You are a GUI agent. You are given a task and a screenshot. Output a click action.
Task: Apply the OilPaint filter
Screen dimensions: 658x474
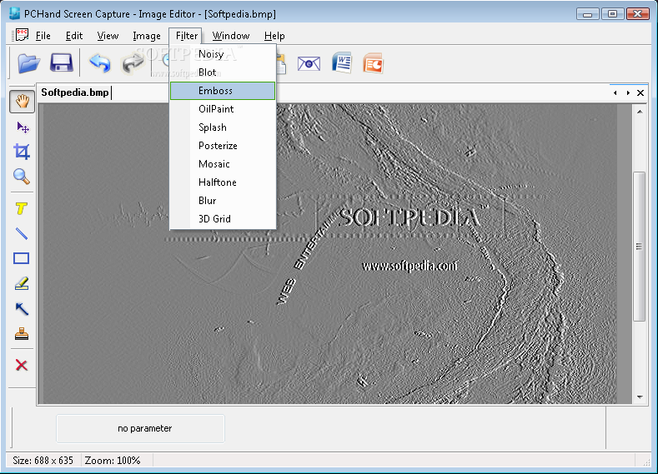(223, 109)
